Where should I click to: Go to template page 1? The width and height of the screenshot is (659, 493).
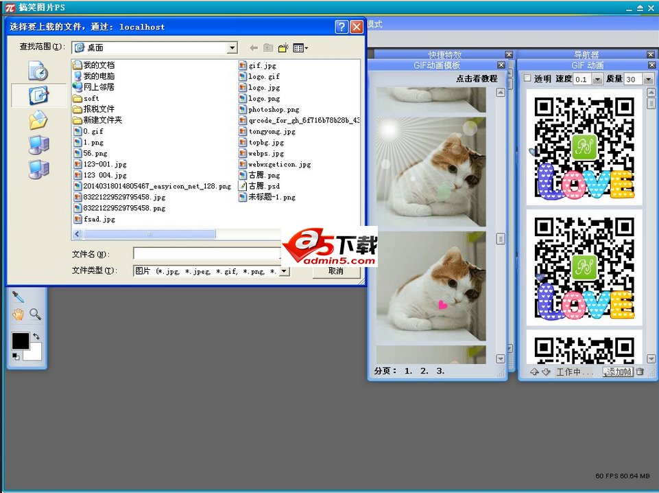[408, 371]
